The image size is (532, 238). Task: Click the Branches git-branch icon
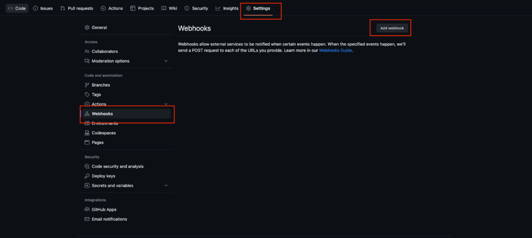pos(87,85)
